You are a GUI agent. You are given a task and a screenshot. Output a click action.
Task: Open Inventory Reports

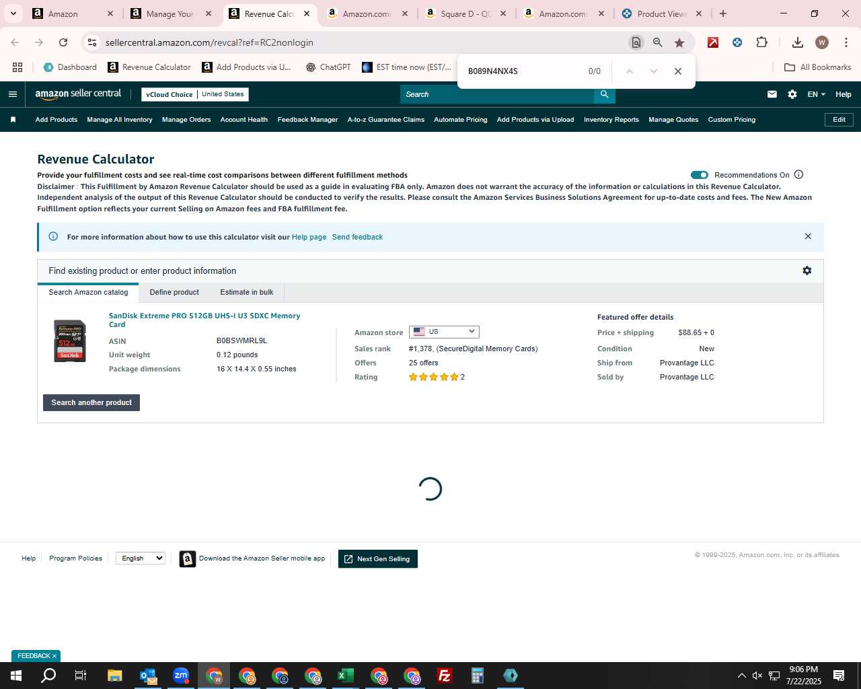[611, 120]
